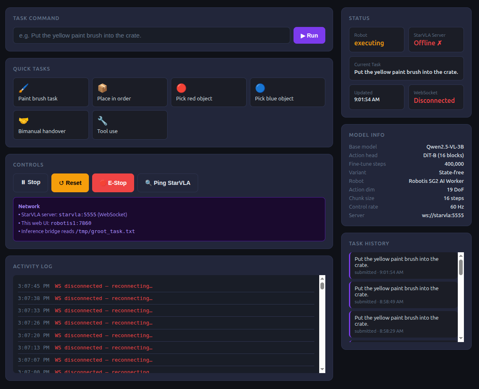Click the package box icon for Place in order
Image resolution: width=479 pixels, height=389 pixels.
102,88
